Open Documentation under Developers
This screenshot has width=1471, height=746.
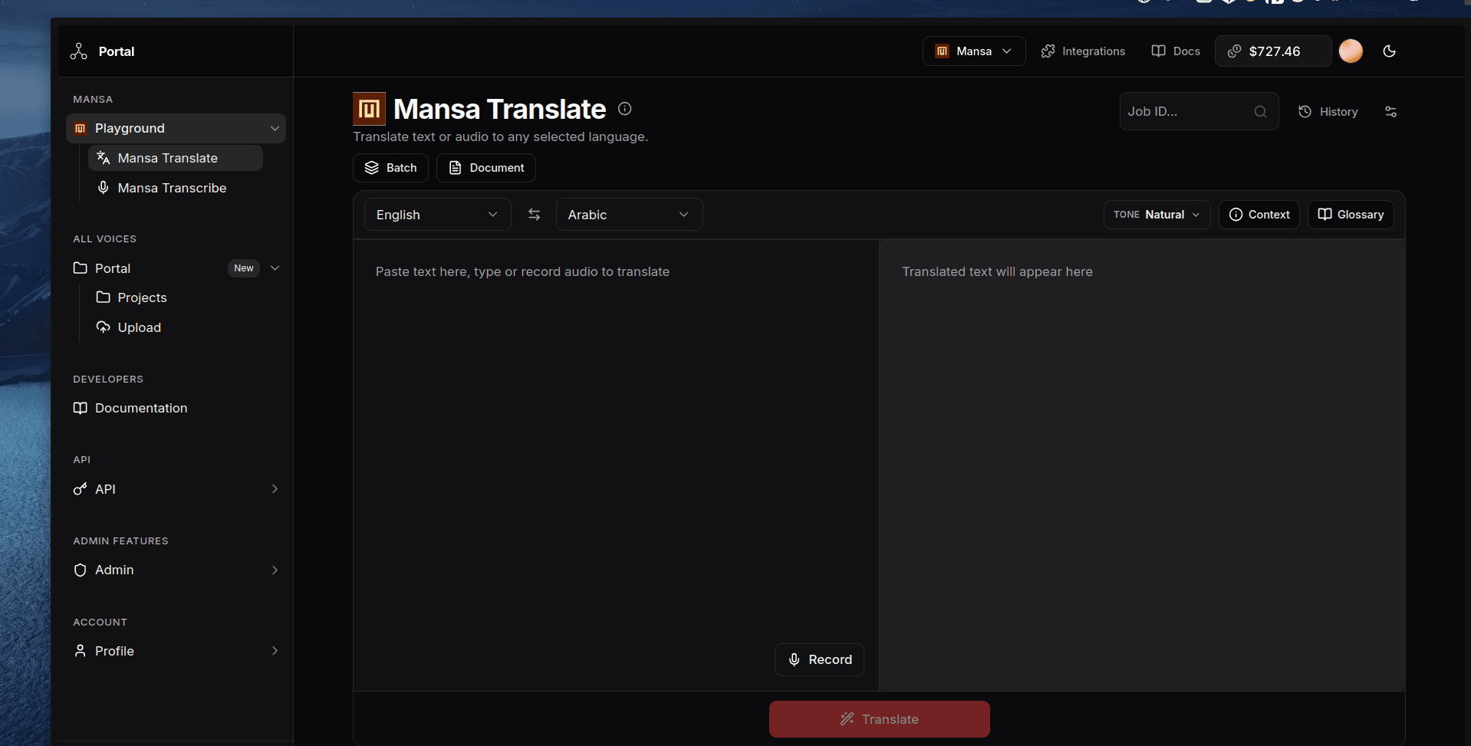pos(141,408)
